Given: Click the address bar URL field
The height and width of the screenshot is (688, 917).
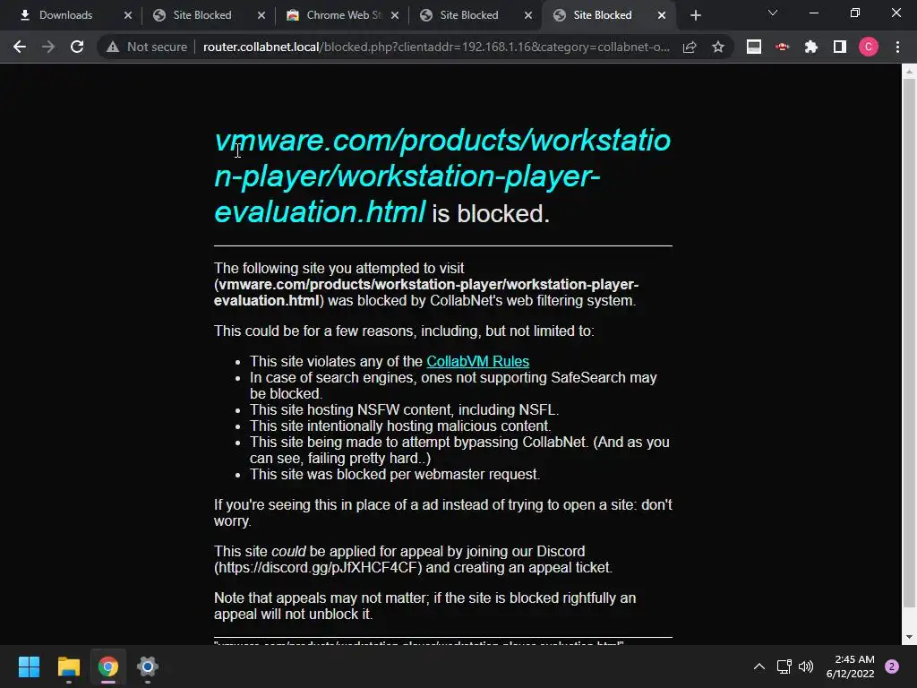Looking at the screenshot, I should click(x=436, y=47).
